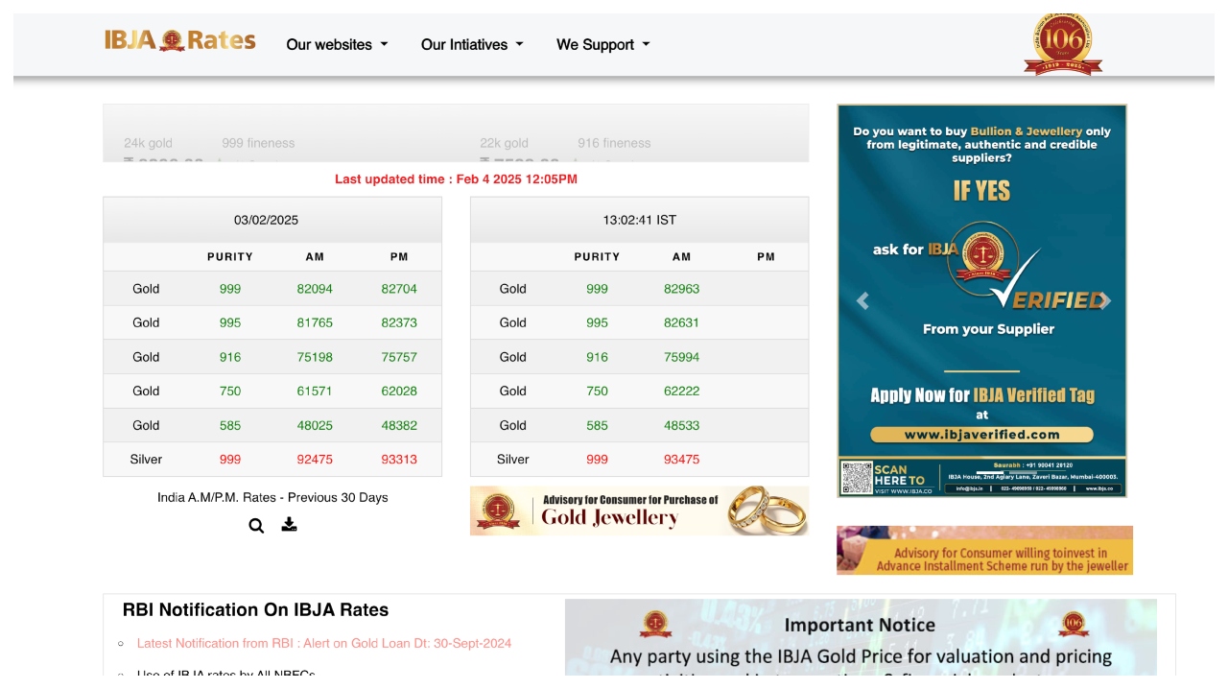Advance to next carousel slide arrow

[x=1103, y=301]
